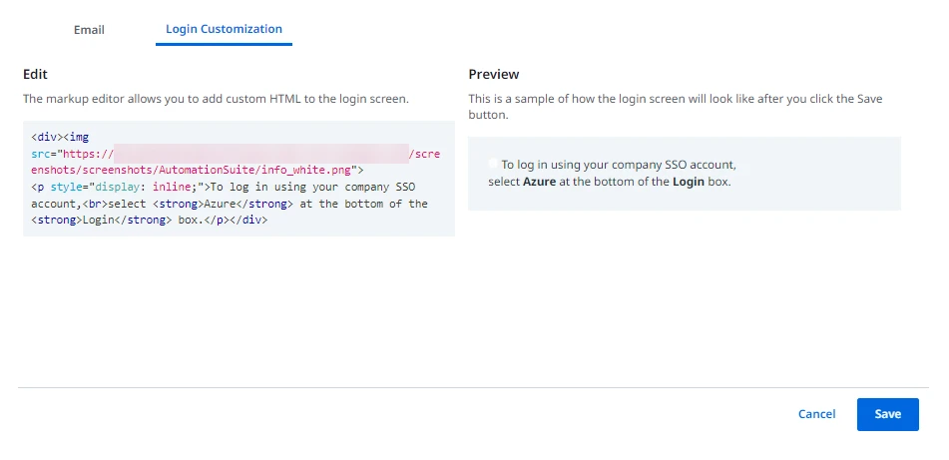Click bold Azure word in the preview
The image size is (949, 460).
coord(539,181)
